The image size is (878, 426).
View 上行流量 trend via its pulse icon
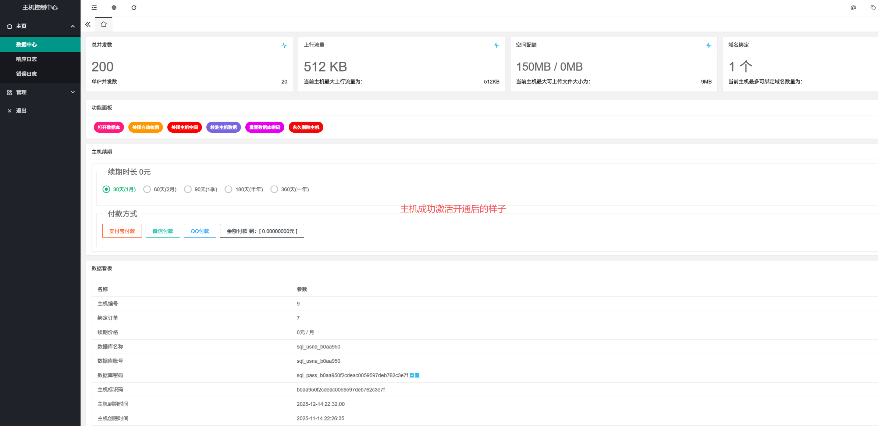click(x=496, y=45)
